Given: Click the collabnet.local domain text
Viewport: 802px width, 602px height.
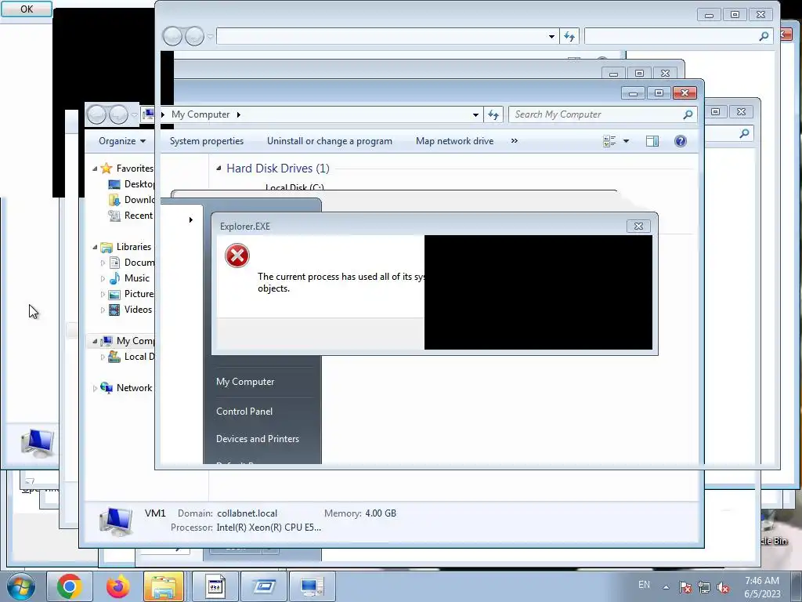Looking at the screenshot, I should pos(247,513).
